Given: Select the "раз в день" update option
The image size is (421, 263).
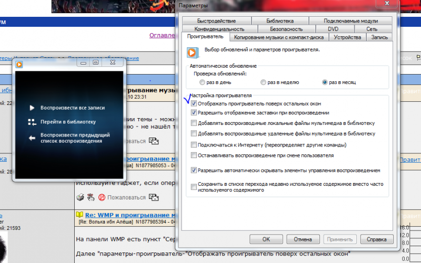Looking at the screenshot, I should coord(203,82).
